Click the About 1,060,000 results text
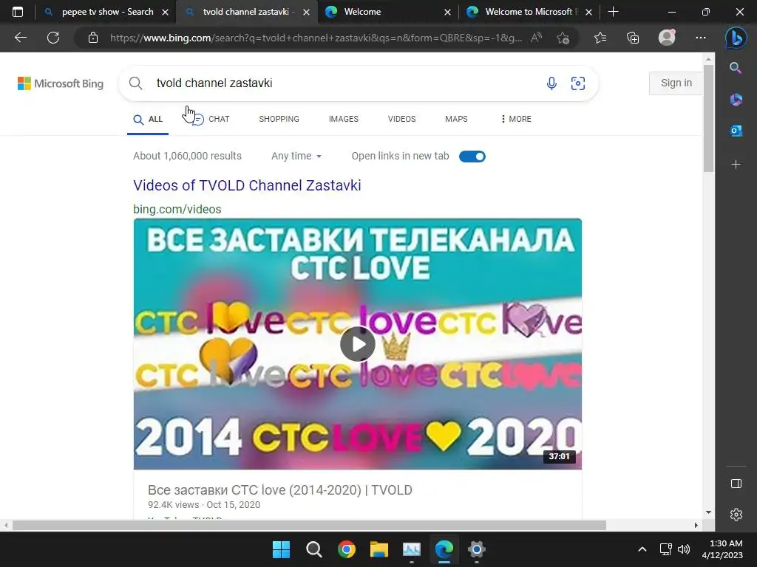Screen dimensions: 757x567 187,156
